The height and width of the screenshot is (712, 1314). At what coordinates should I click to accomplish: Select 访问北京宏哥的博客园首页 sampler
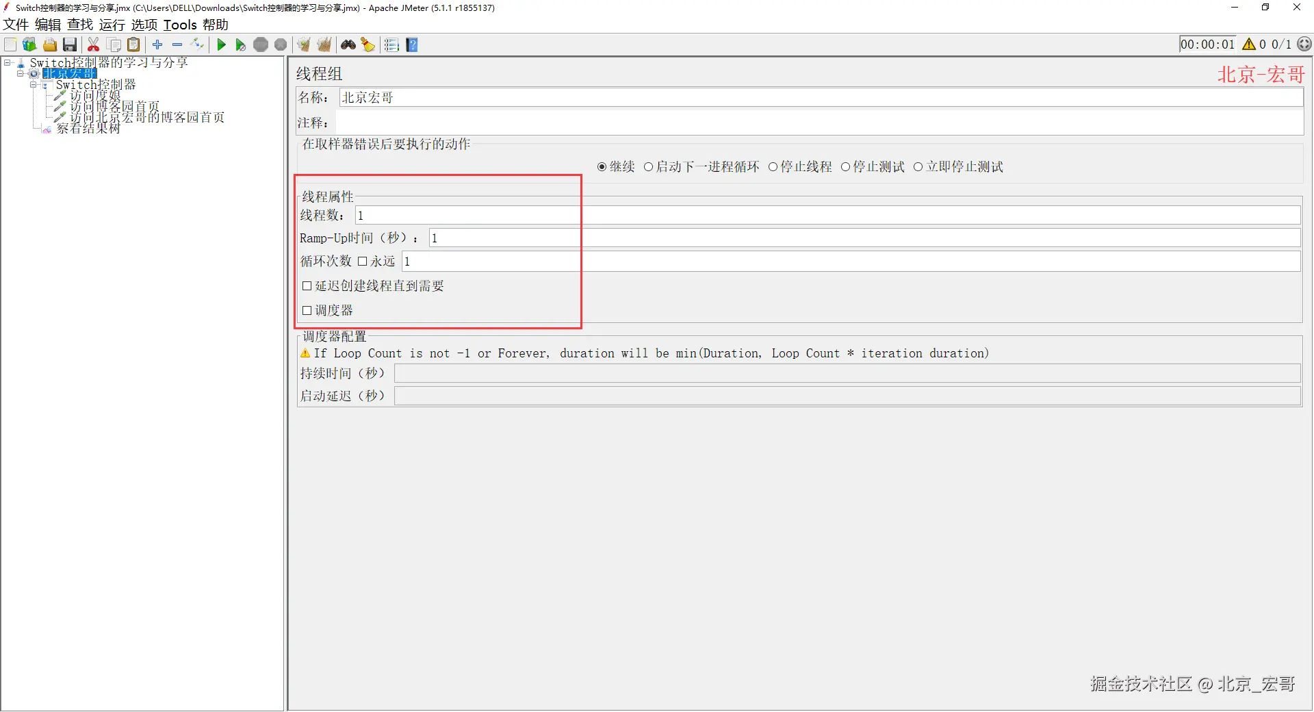pos(147,118)
